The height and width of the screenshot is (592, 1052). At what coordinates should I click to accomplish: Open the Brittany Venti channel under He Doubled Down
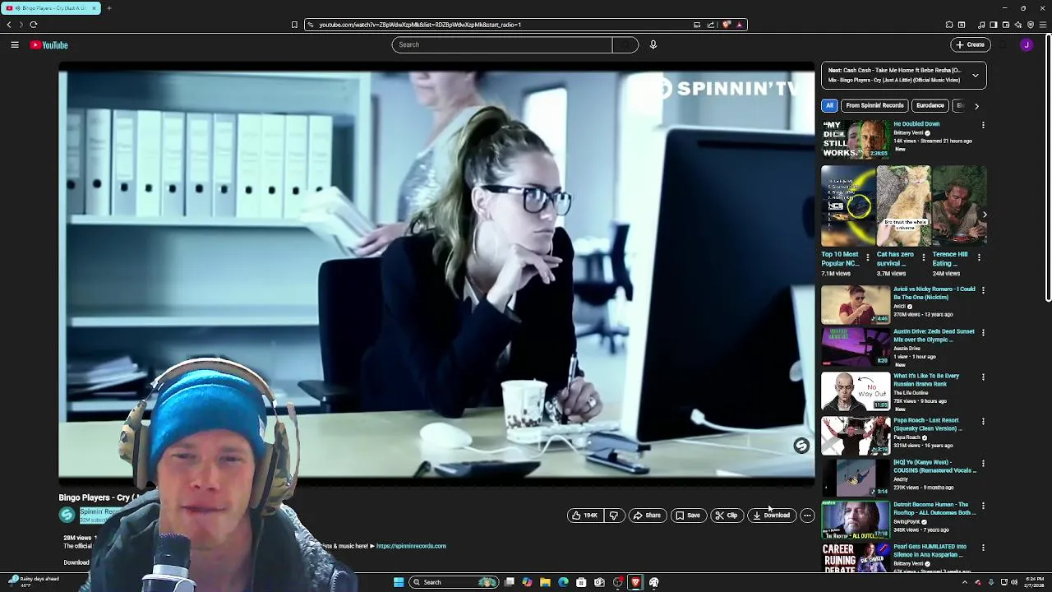908,132
